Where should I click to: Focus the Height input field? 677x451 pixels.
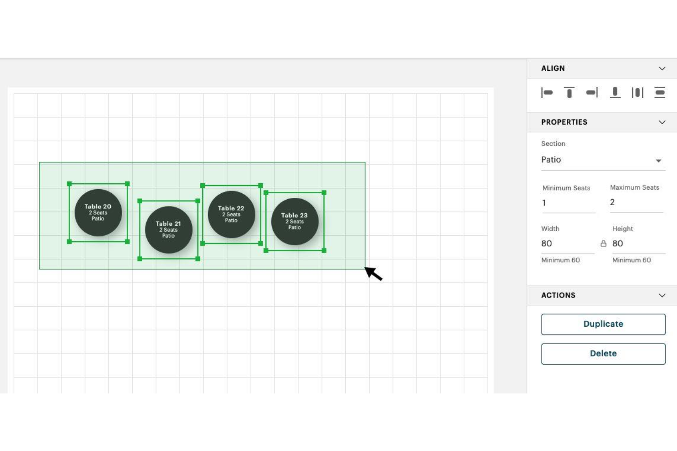[x=638, y=244]
